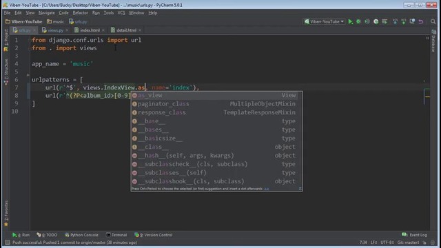The image size is (441, 248).
Task: Click the hint link in completion popup footer
Action: (x=267, y=189)
